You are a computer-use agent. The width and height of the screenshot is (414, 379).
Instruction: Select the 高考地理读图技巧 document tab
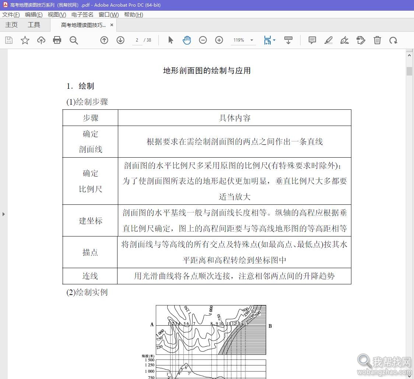tap(83, 25)
